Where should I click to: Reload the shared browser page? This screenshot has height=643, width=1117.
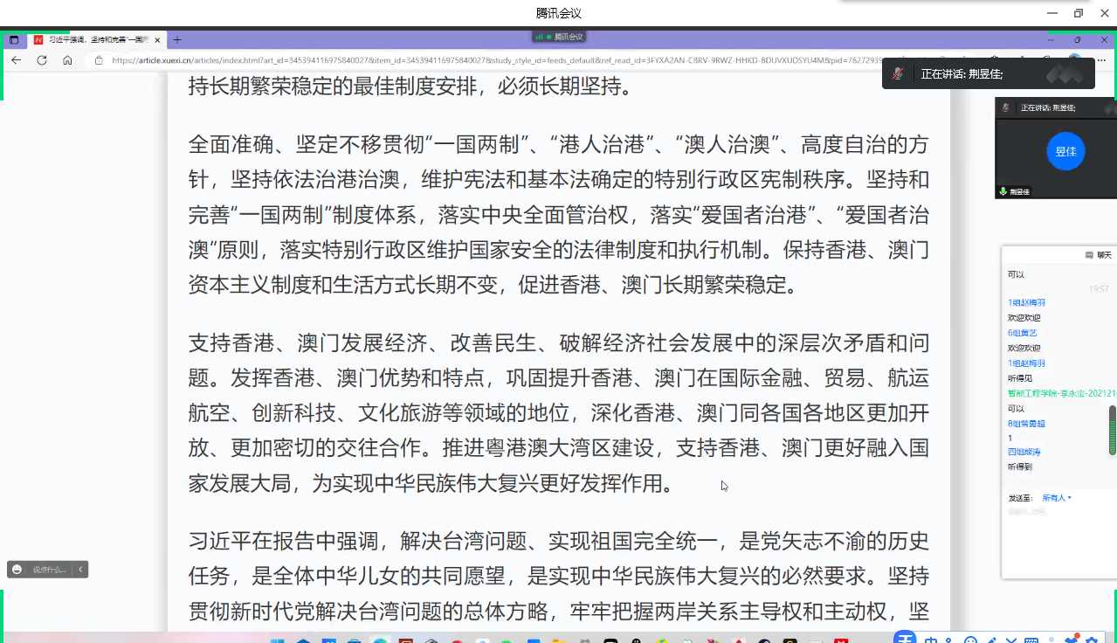click(41, 60)
